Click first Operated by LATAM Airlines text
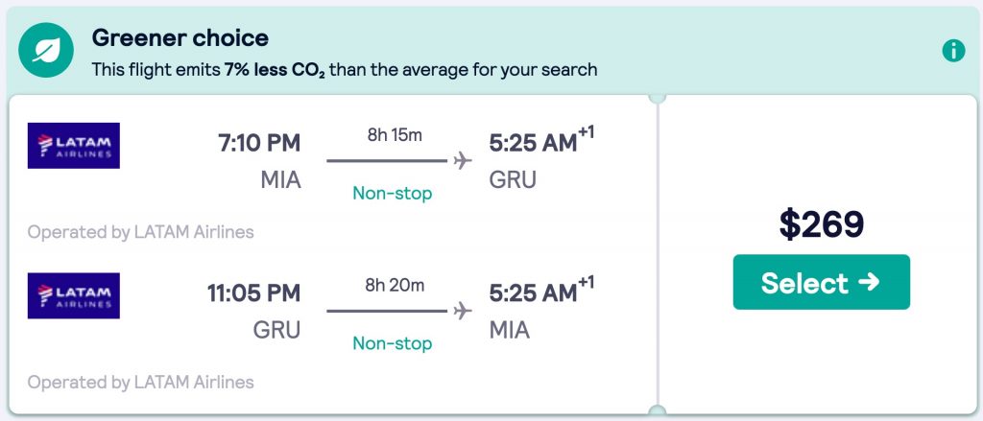The width and height of the screenshot is (983, 421). (141, 232)
